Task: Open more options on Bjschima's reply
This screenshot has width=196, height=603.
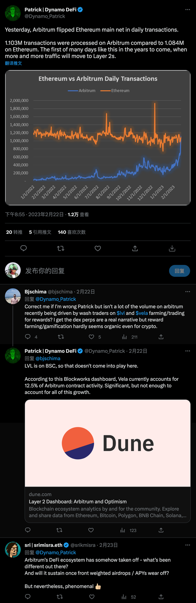Action: 188,292
